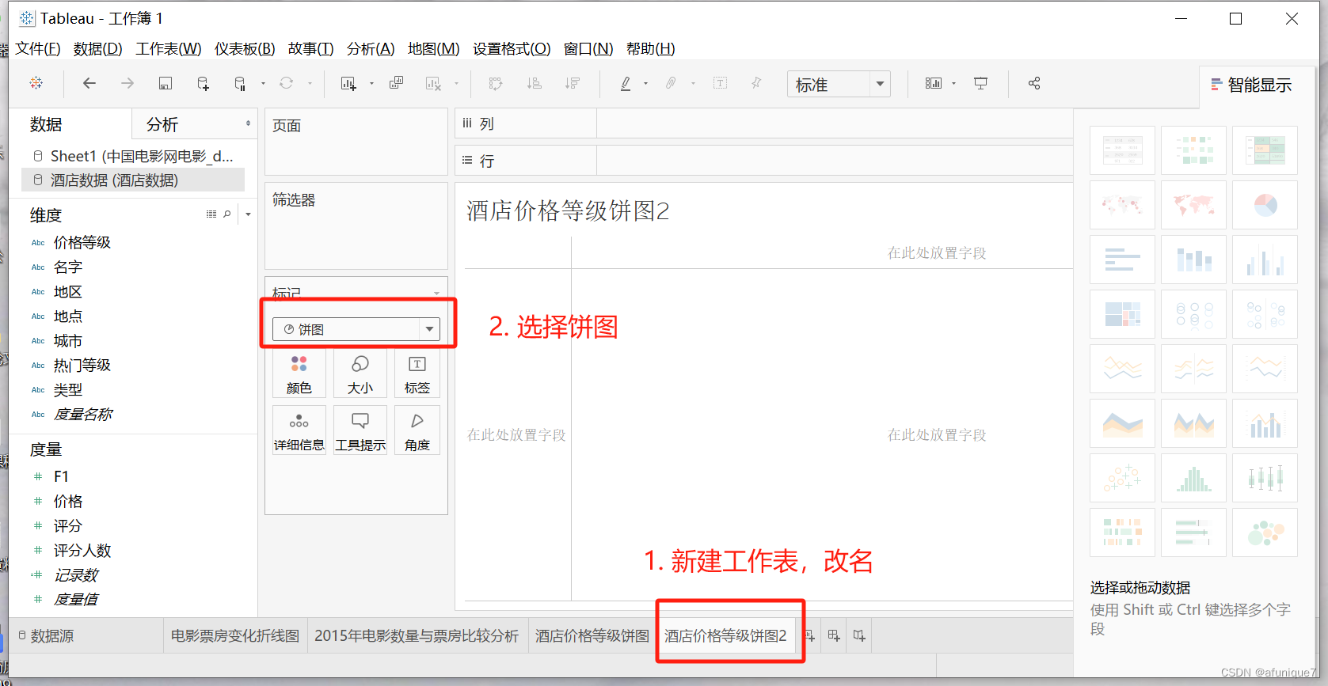
Task: Click the new worksheet chart icon
Action: point(348,83)
